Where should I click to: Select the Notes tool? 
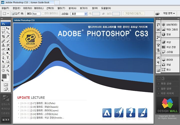(3, 66)
